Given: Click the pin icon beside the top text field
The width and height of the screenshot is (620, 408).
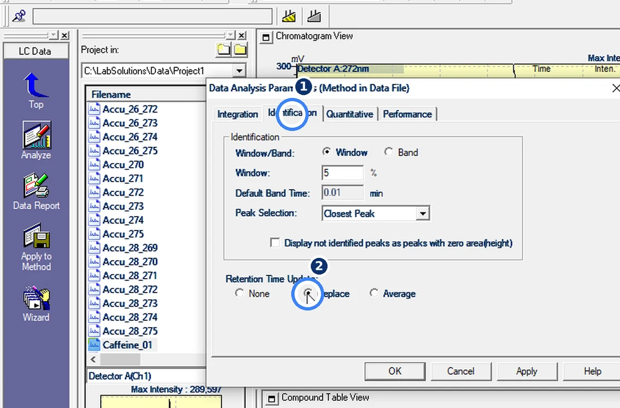Looking at the screenshot, I should pos(18,16).
